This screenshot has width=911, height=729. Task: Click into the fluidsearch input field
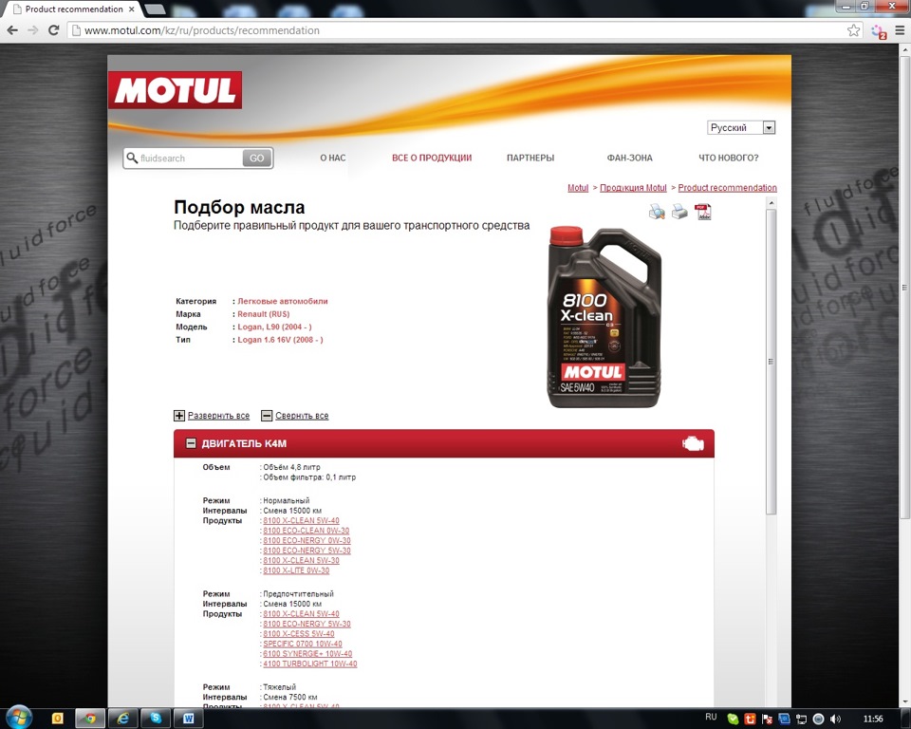pyautogui.click(x=190, y=159)
